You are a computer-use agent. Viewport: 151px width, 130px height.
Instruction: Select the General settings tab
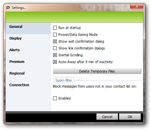[28, 28]
